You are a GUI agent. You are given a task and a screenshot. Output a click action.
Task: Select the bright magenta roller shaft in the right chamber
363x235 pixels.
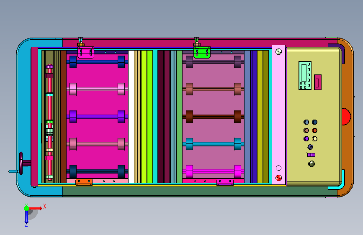click(x=213, y=171)
